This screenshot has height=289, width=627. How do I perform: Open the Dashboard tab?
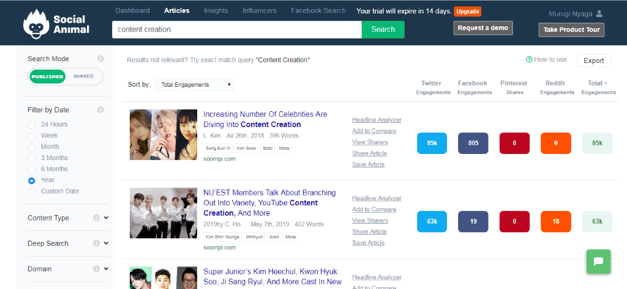click(x=132, y=11)
